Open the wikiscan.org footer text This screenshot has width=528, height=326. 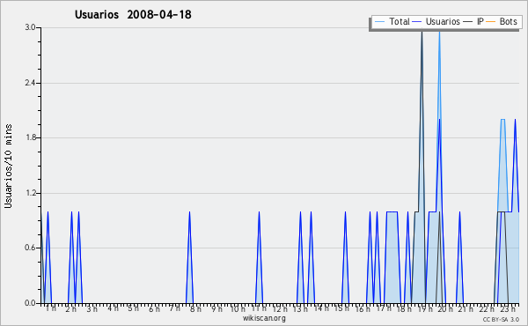(x=264, y=318)
